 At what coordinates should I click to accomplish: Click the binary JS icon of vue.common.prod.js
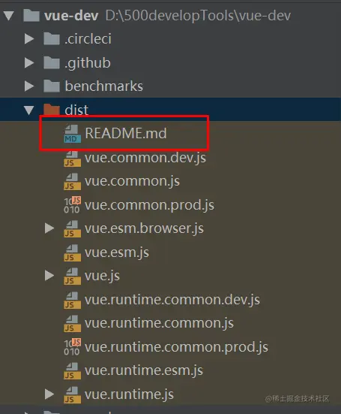[72, 205]
